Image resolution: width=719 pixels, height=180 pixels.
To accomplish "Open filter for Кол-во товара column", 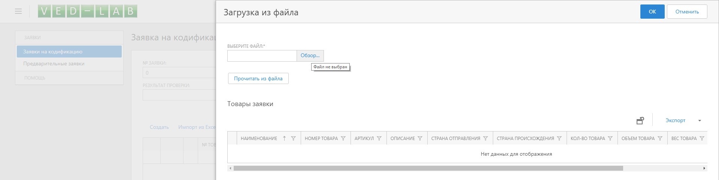I will [610, 139].
